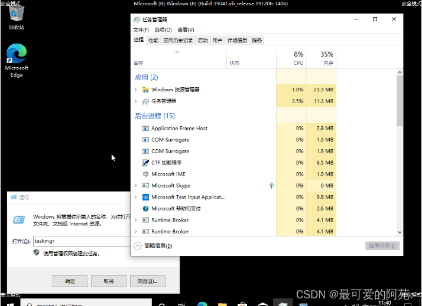
Task: Switch to the 应用历史记录 tab
Action: 178,41
